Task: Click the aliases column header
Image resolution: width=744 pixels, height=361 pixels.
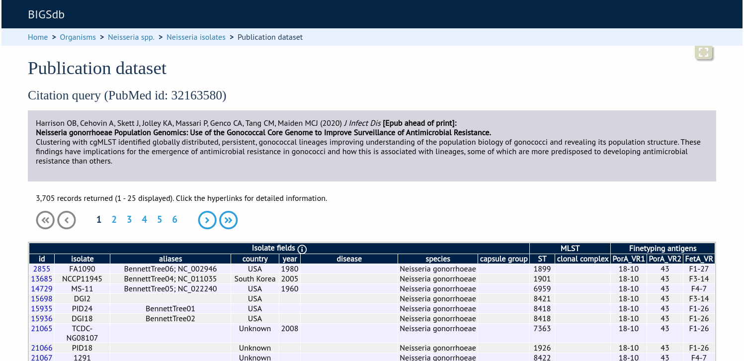Action: (170, 259)
